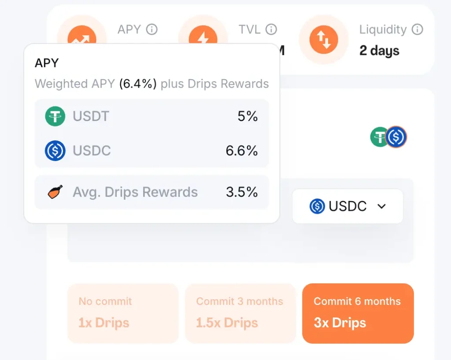Screen dimensions: 451x360
Task: Click the chevron arrow next to USDC
Action: point(382,206)
